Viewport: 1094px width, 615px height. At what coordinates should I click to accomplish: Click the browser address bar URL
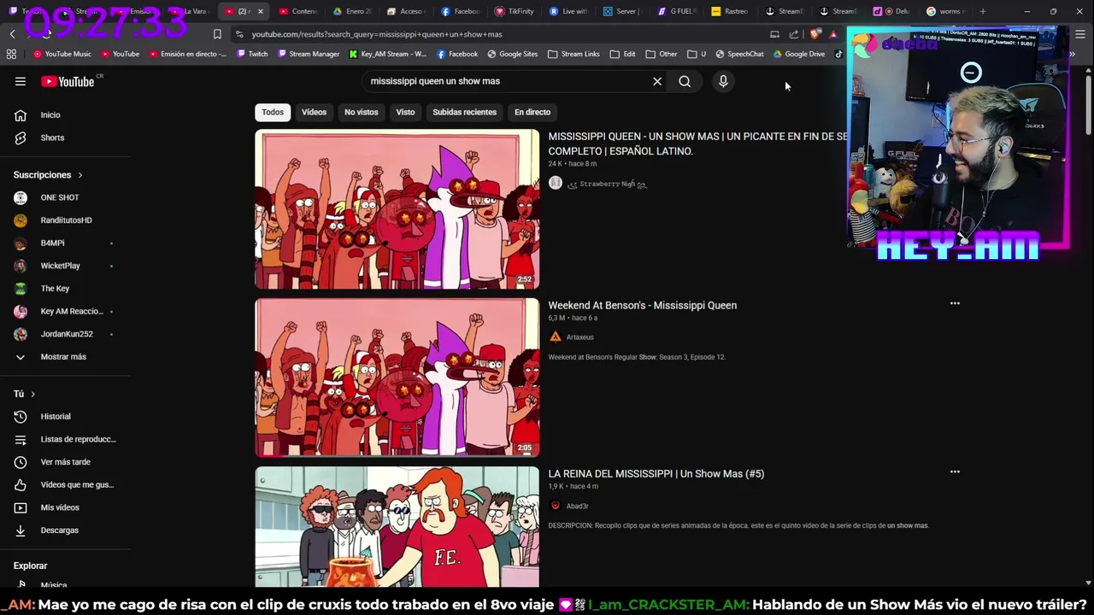coord(377,34)
